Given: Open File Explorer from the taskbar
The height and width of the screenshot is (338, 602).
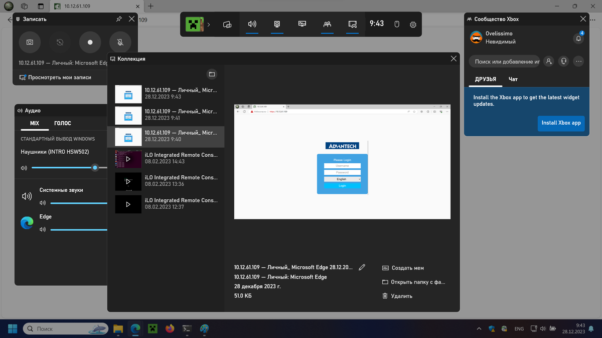Looking at the screenshot, I should (x=118, y=328).
